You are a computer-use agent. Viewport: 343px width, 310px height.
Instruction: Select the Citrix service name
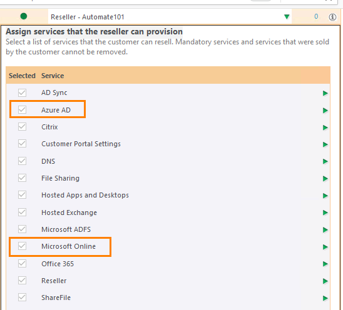49,127
